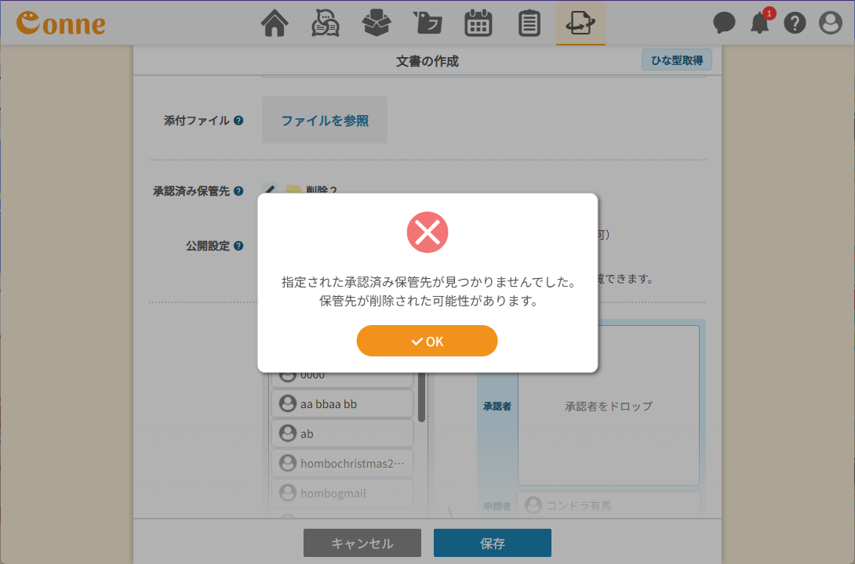The width and height of the screenshot is (855, 564).
Task: Click ファイルを参照 to browse files
Action: 325,121
